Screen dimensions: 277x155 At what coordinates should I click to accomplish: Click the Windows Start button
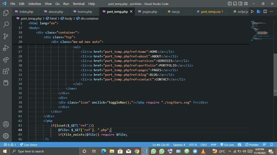tap(5, 151)
